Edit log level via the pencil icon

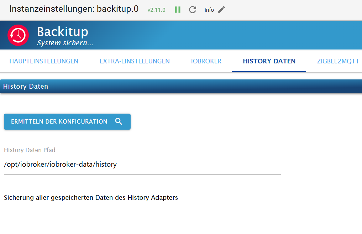coord(221,10)
